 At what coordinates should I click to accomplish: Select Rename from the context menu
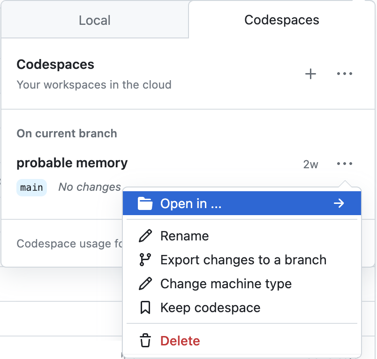click(184, 236)
